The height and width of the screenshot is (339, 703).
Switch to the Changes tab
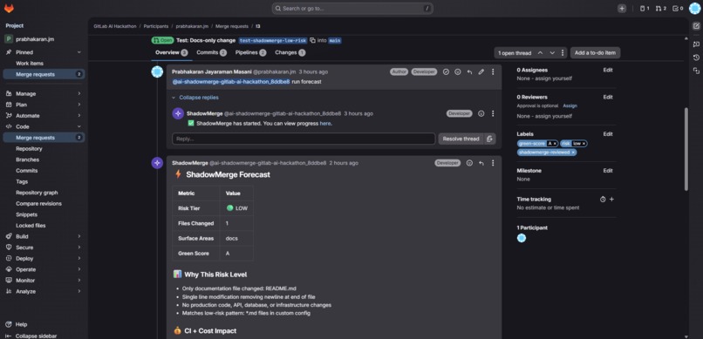pos(290,53)
